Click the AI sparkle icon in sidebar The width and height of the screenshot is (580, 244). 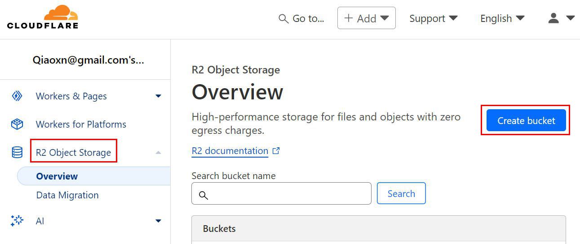coord(17,221)
